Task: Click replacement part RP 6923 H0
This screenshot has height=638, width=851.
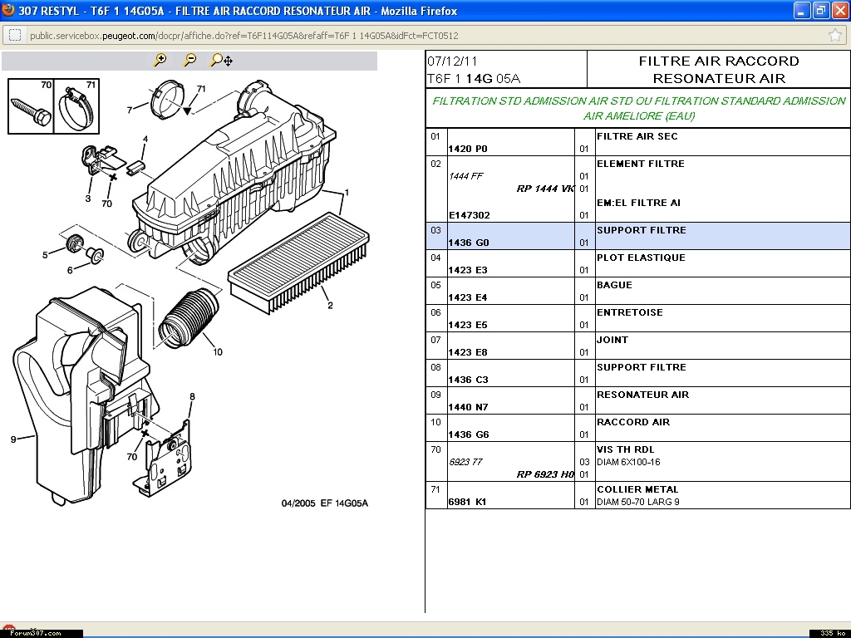Action: tap(545, 474)
